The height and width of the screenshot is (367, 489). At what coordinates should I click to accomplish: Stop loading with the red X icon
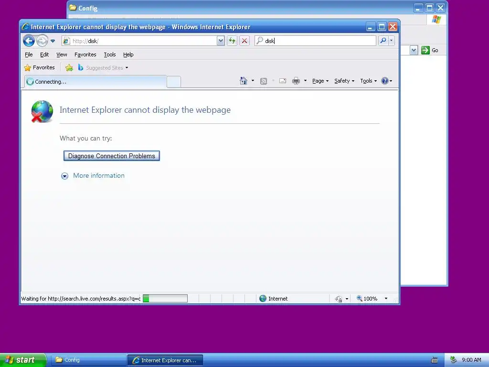point(244,41)
